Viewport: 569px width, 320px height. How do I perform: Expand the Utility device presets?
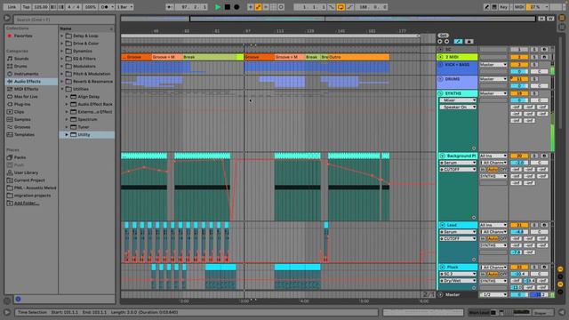[67, 134]
